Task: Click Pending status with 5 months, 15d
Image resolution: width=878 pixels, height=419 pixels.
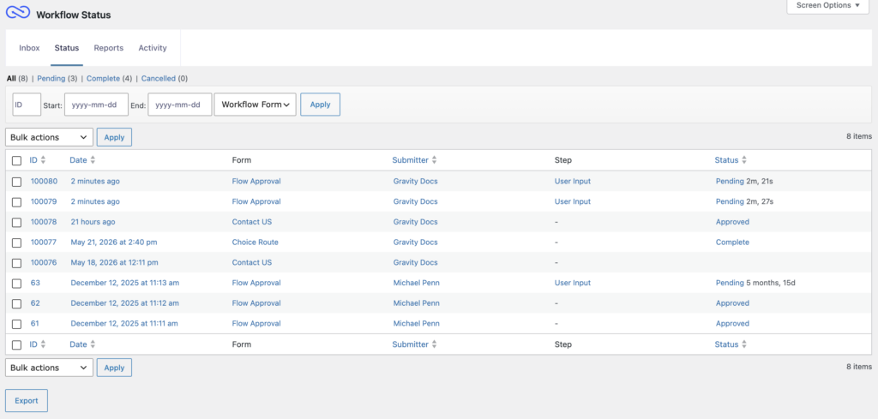Action: pos(730,283)
